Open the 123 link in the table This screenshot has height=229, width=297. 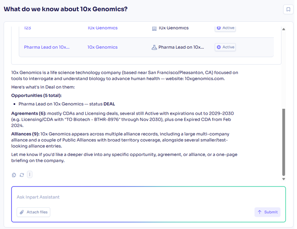pos(27,28)
